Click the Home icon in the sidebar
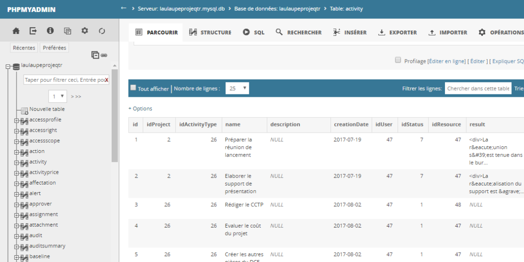This screenshot has width=524, height=262. pyautogui.click(x=16, y=31)
